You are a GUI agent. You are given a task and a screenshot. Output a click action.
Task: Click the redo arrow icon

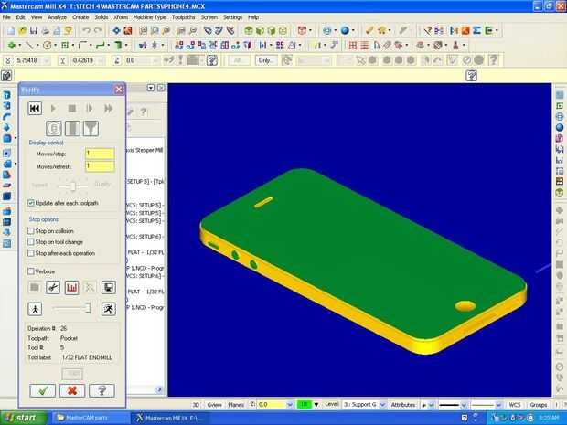tap(98, 31)
